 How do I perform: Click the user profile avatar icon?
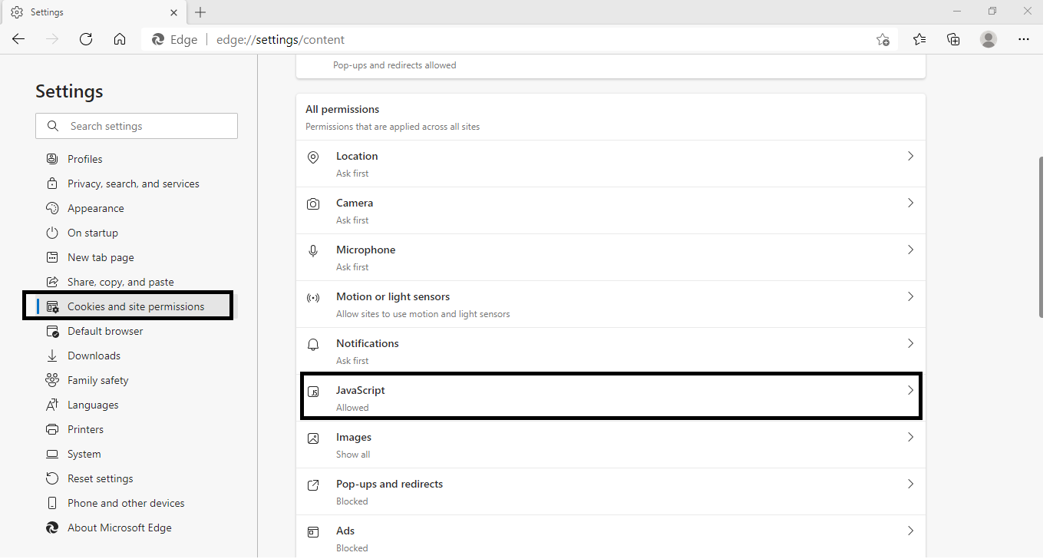coord(989,39)
